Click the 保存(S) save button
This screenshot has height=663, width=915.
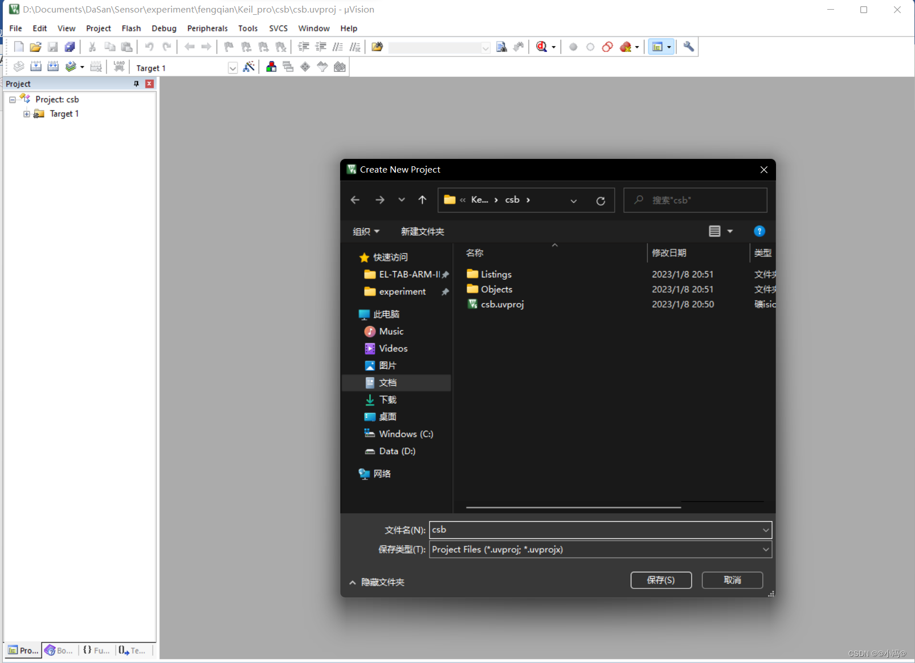[x=661, y=580]
